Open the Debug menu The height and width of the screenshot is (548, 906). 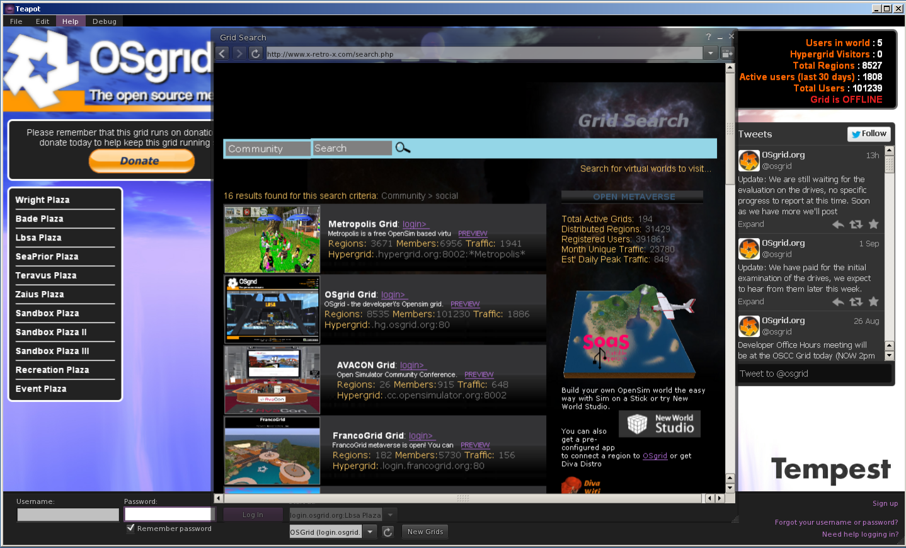(105, 21)
